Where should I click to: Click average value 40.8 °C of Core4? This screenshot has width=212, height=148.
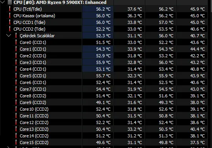(197, 69)
